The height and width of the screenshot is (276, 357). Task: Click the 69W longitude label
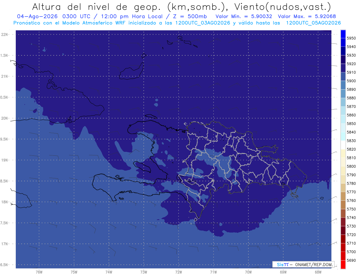coord(283,272)
